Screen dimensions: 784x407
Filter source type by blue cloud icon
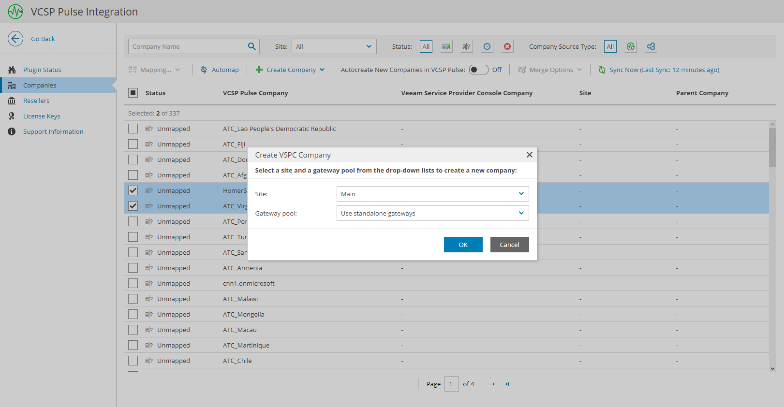(x=651, y=46)
